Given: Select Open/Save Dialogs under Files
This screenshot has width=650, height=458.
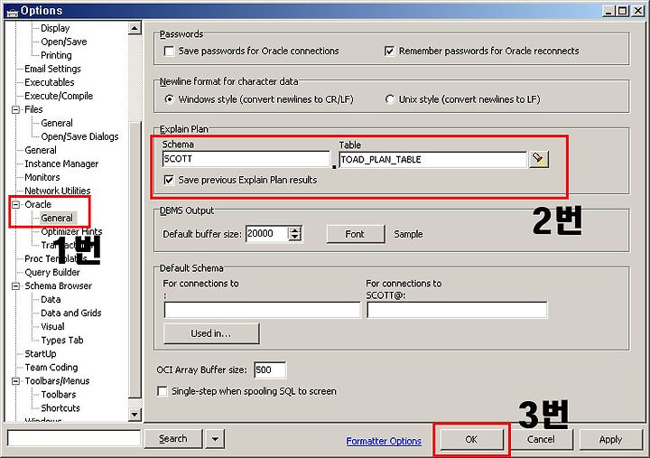Looking at the screenshot, I should [x=79, y=137].
